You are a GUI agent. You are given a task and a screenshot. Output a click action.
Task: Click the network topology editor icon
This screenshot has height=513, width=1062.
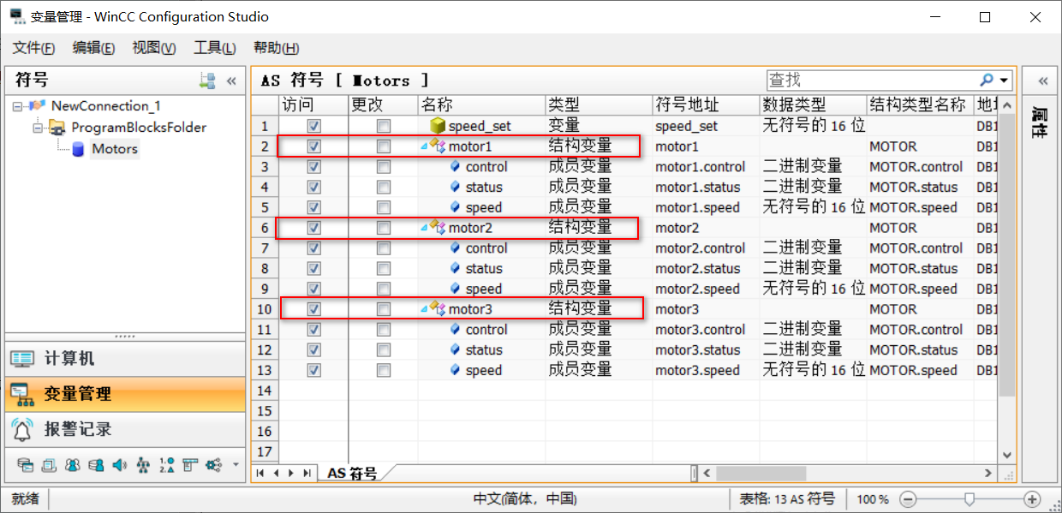(143, 465)
